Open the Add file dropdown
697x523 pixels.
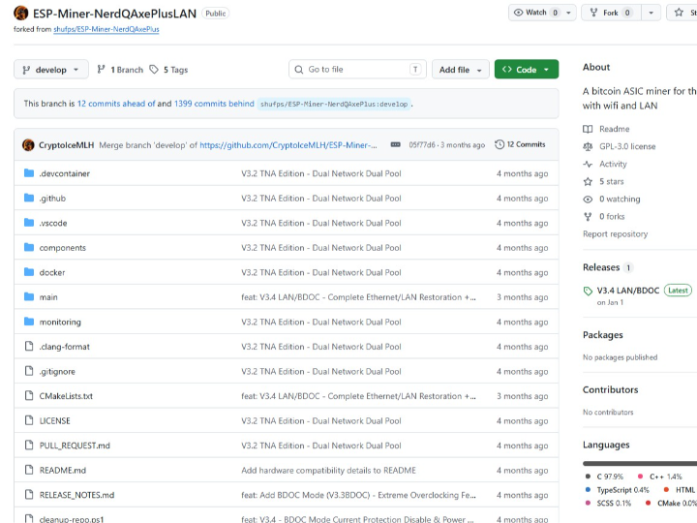click(460, 70)
